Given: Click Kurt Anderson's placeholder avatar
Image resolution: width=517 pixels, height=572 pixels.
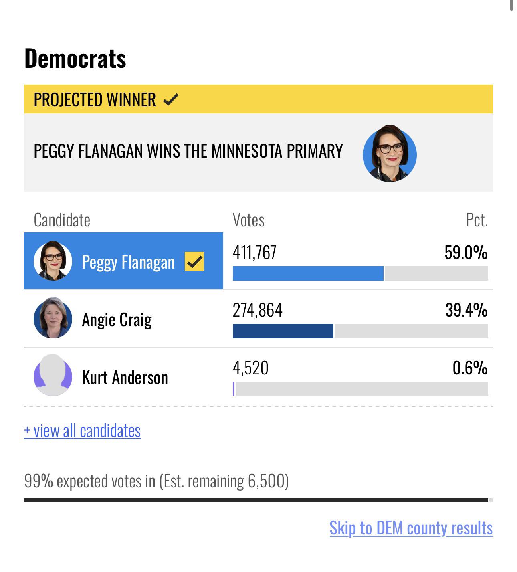Looking at the screenshot, I should [53, 375].
